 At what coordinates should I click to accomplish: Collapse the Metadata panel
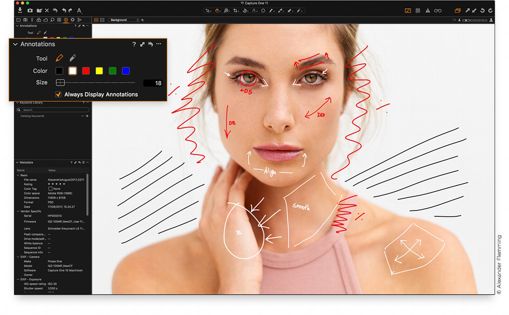click(18, 162)
